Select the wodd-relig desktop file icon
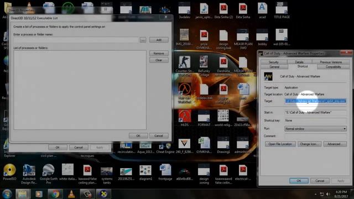This screenshot has width=354, height=199. (x=223, y=118)
